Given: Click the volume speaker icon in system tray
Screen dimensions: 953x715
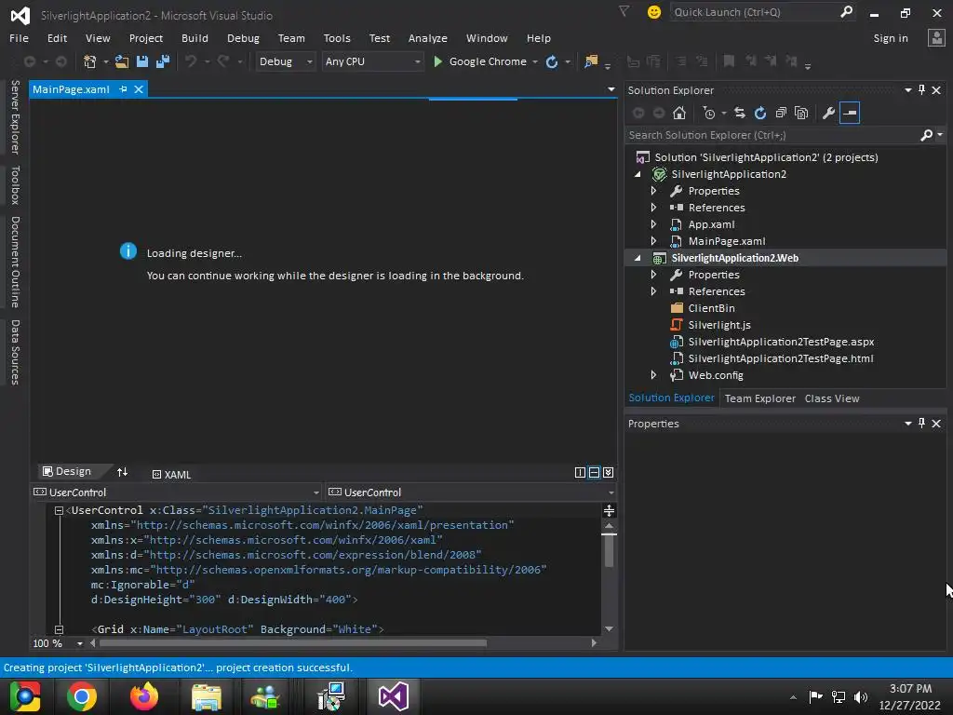Looking at the screenshot, I should pyautogui.click(x=861, y=696).
